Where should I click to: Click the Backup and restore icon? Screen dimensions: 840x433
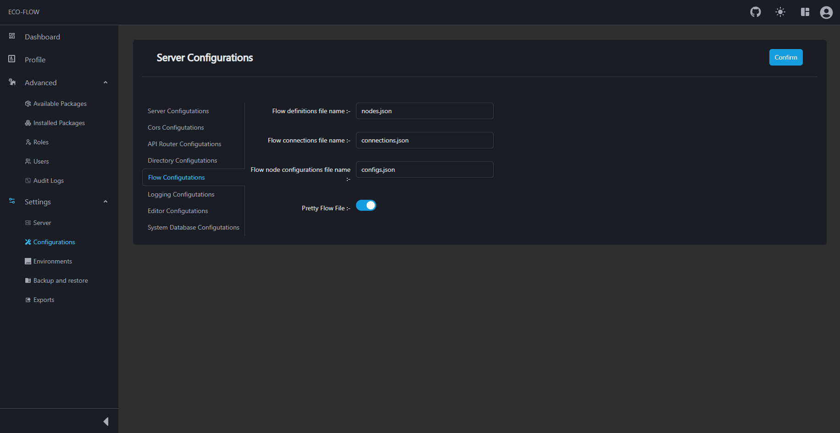(28, 280)
